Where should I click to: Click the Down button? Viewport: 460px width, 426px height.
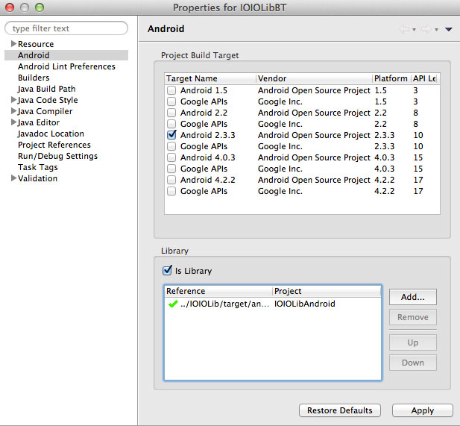tap(413, 363)
